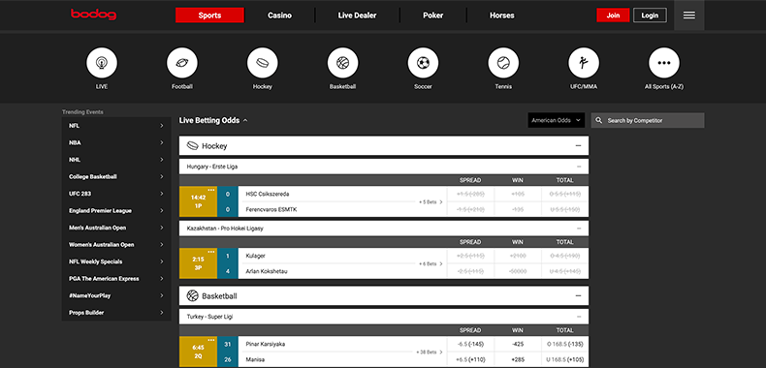Screen dimensions: 766x368
Task: Switch to the Horses tab
Action: (x=501, y=15)
